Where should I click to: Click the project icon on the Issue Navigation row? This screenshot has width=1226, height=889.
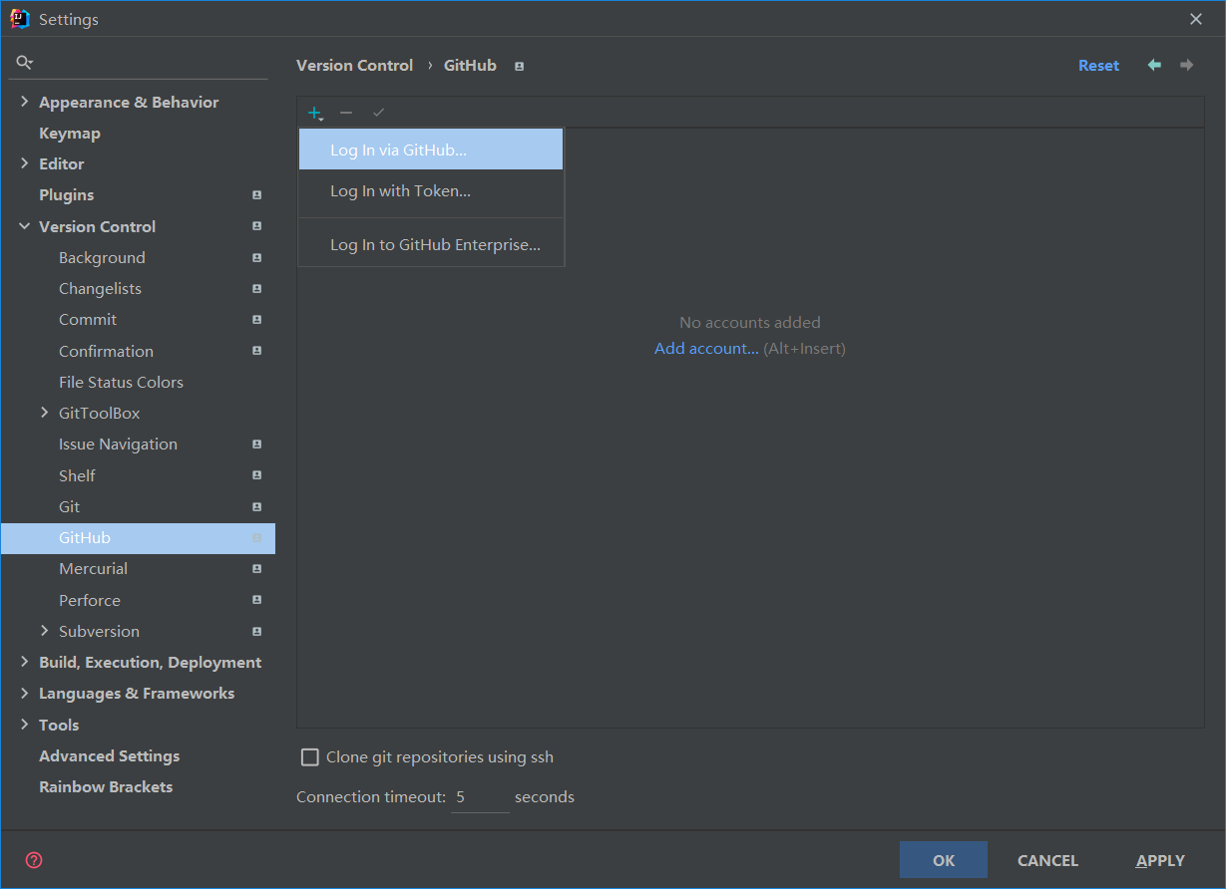(x=256, y=444)
